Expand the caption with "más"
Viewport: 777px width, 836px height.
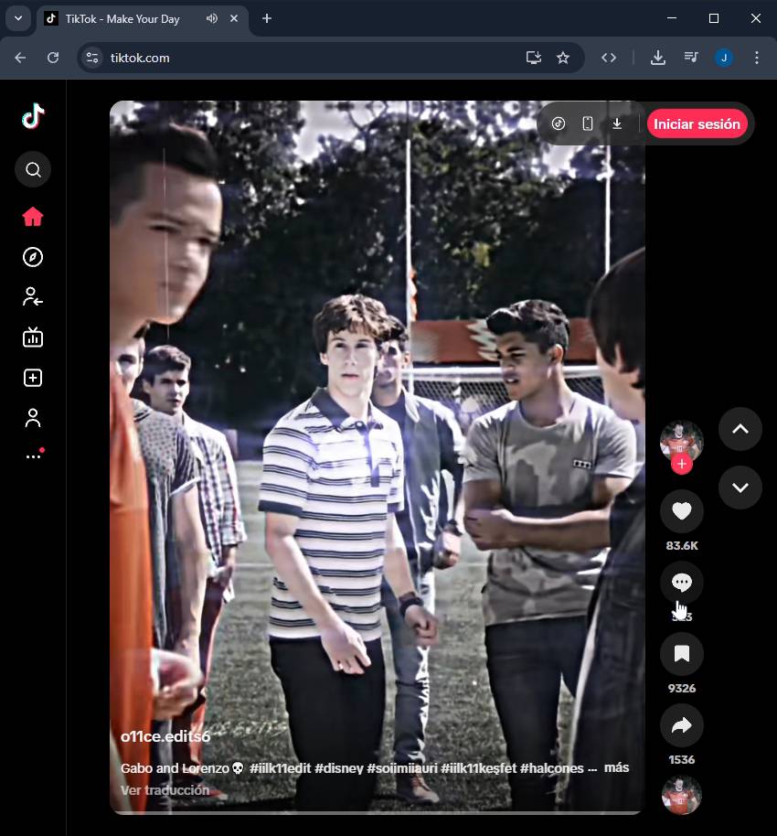tap(616, 767)
